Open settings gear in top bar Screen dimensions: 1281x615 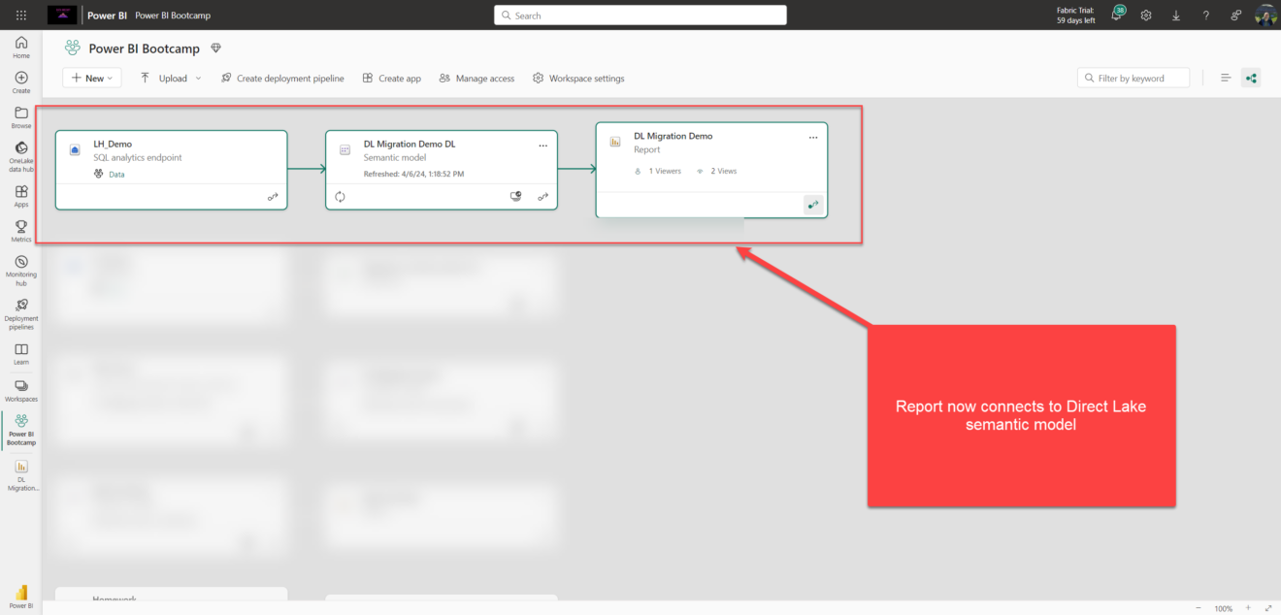[1146, 16]
